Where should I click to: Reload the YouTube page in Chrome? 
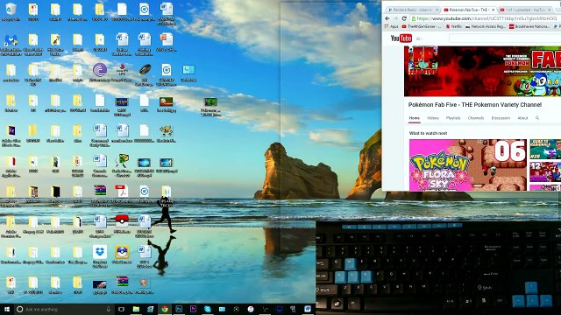[x=404, y=18]
